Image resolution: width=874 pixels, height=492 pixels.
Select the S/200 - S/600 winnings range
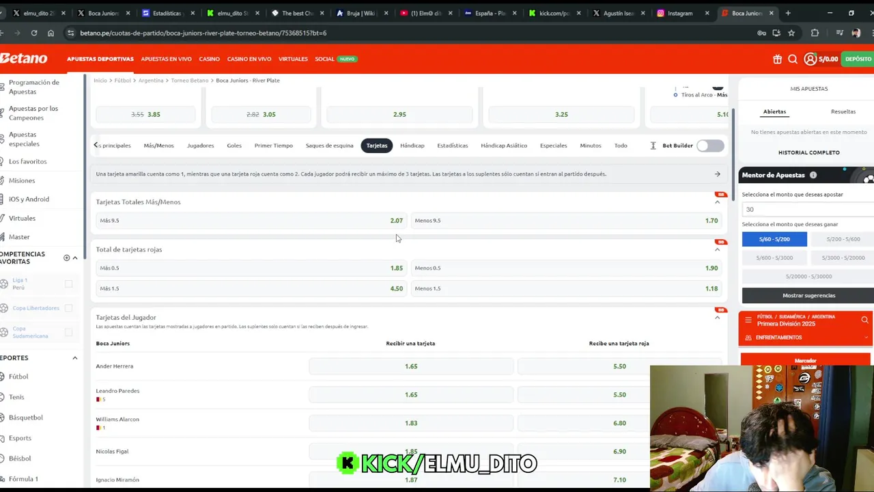point(843,239)
